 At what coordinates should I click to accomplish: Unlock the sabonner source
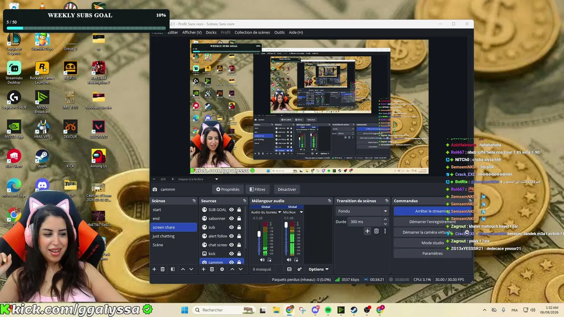click(239, 218)
